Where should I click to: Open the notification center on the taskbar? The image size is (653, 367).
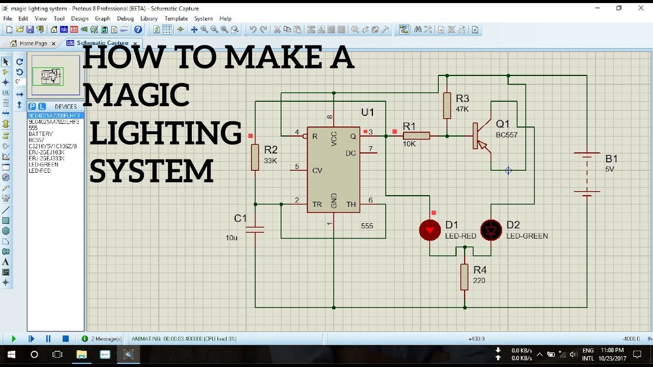coord(637,354)
